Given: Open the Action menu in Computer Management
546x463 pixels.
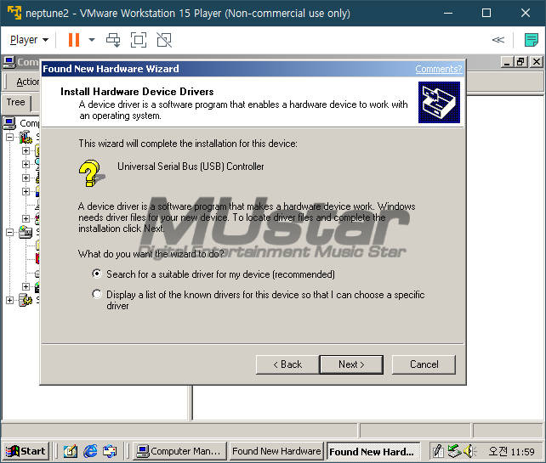Looking at the screenshot, I should [27, 82].
